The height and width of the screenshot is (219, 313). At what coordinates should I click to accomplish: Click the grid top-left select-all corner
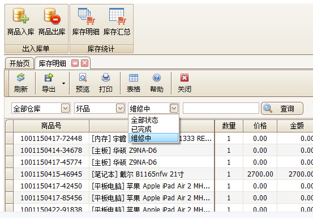(x=9, y=126)
